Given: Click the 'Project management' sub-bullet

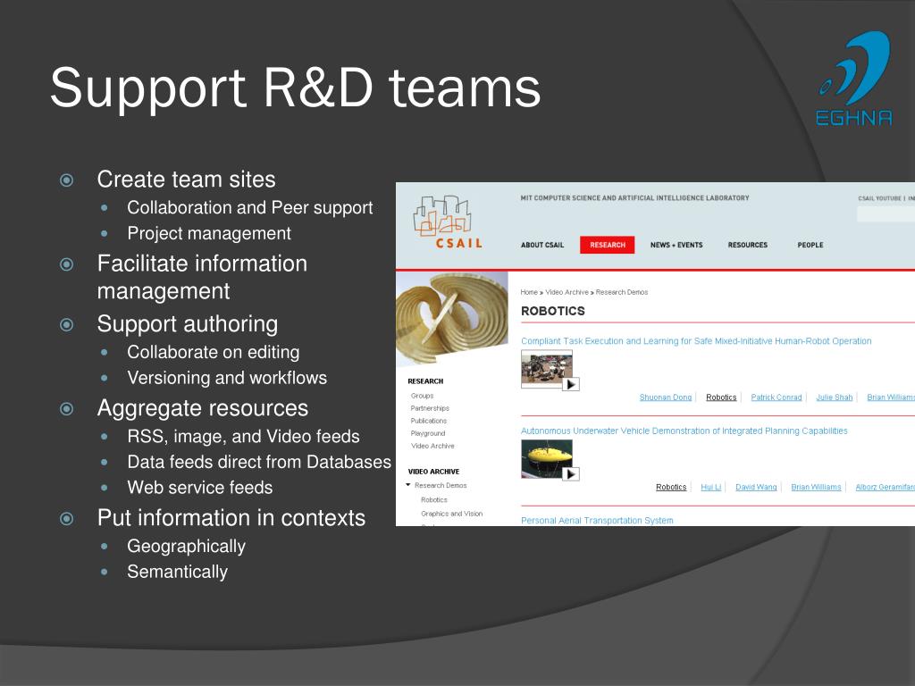Looking at the screenshot, I should (x=209, y=233).
